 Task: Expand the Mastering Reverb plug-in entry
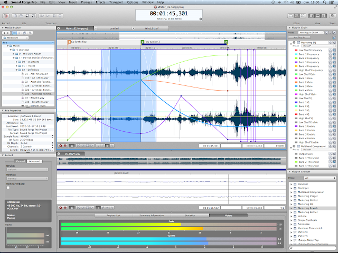tap(292, 208)
